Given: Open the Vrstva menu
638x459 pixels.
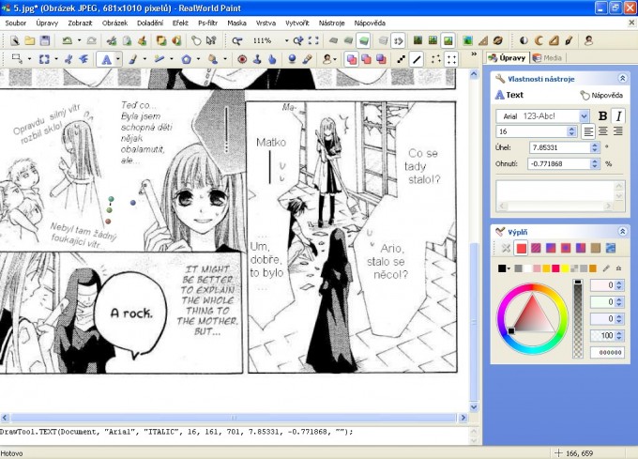Looking at the screenshot, I should point(266,23).
